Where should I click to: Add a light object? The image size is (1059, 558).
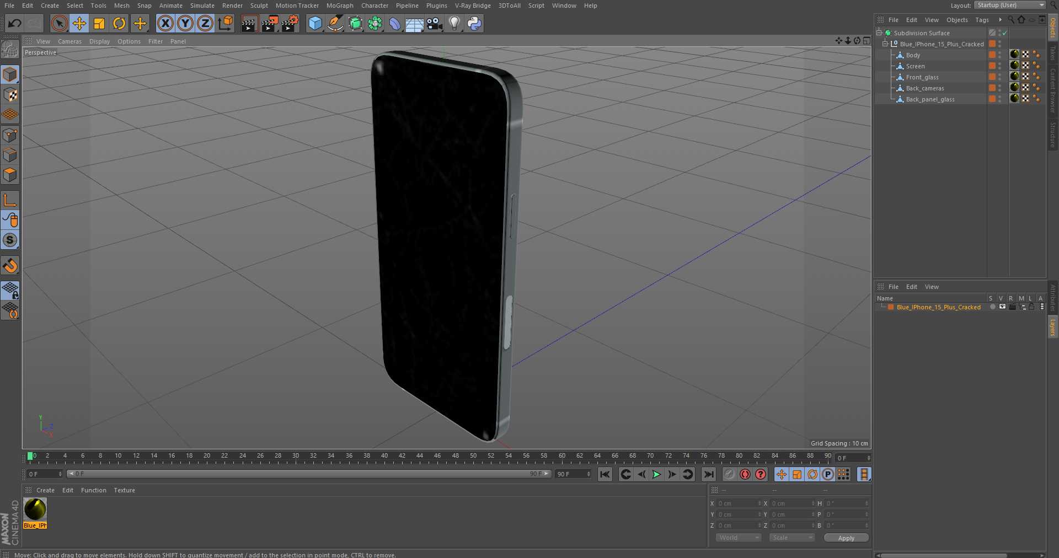454,23
